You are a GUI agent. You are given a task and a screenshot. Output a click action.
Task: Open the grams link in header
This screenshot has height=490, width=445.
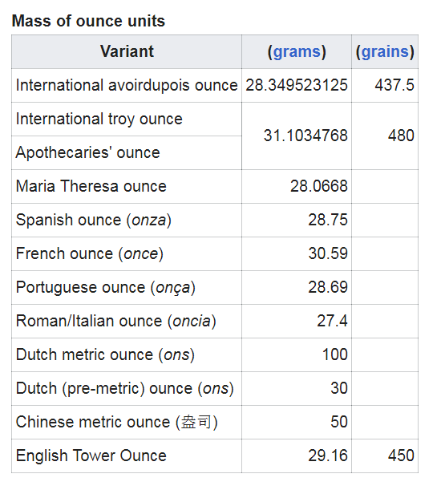[x=297, y=52]
